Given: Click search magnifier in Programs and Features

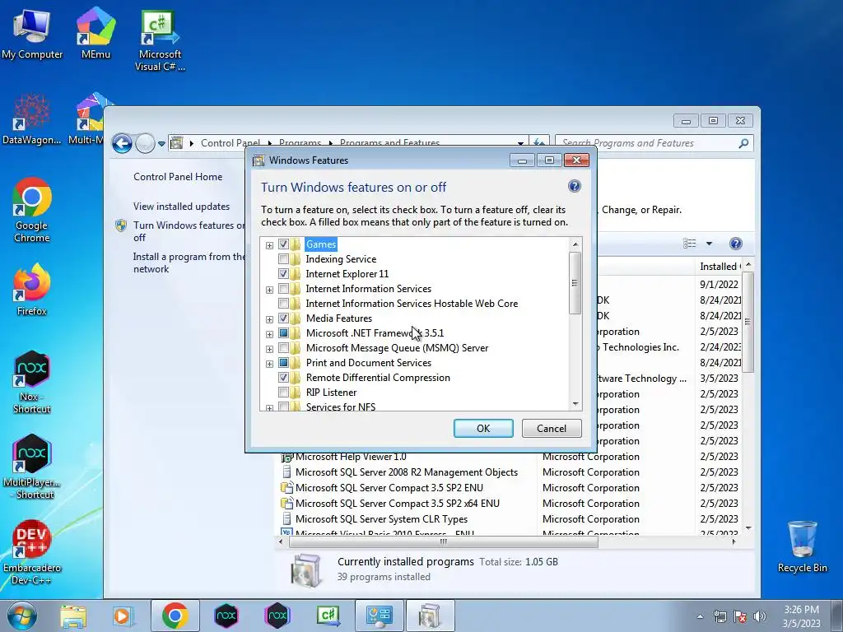Looking at the screenshot, I should (x=743, y=143).
